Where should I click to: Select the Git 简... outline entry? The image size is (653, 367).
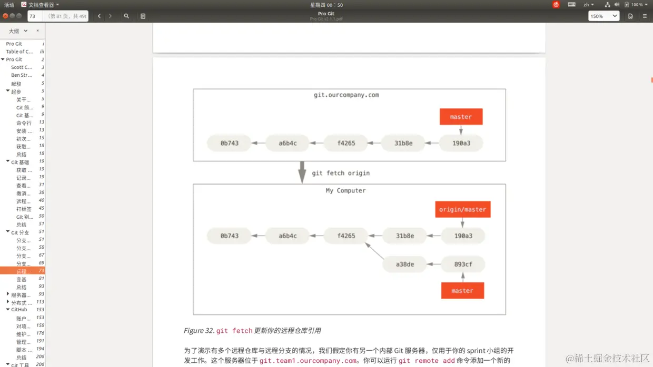pos(23,107)
